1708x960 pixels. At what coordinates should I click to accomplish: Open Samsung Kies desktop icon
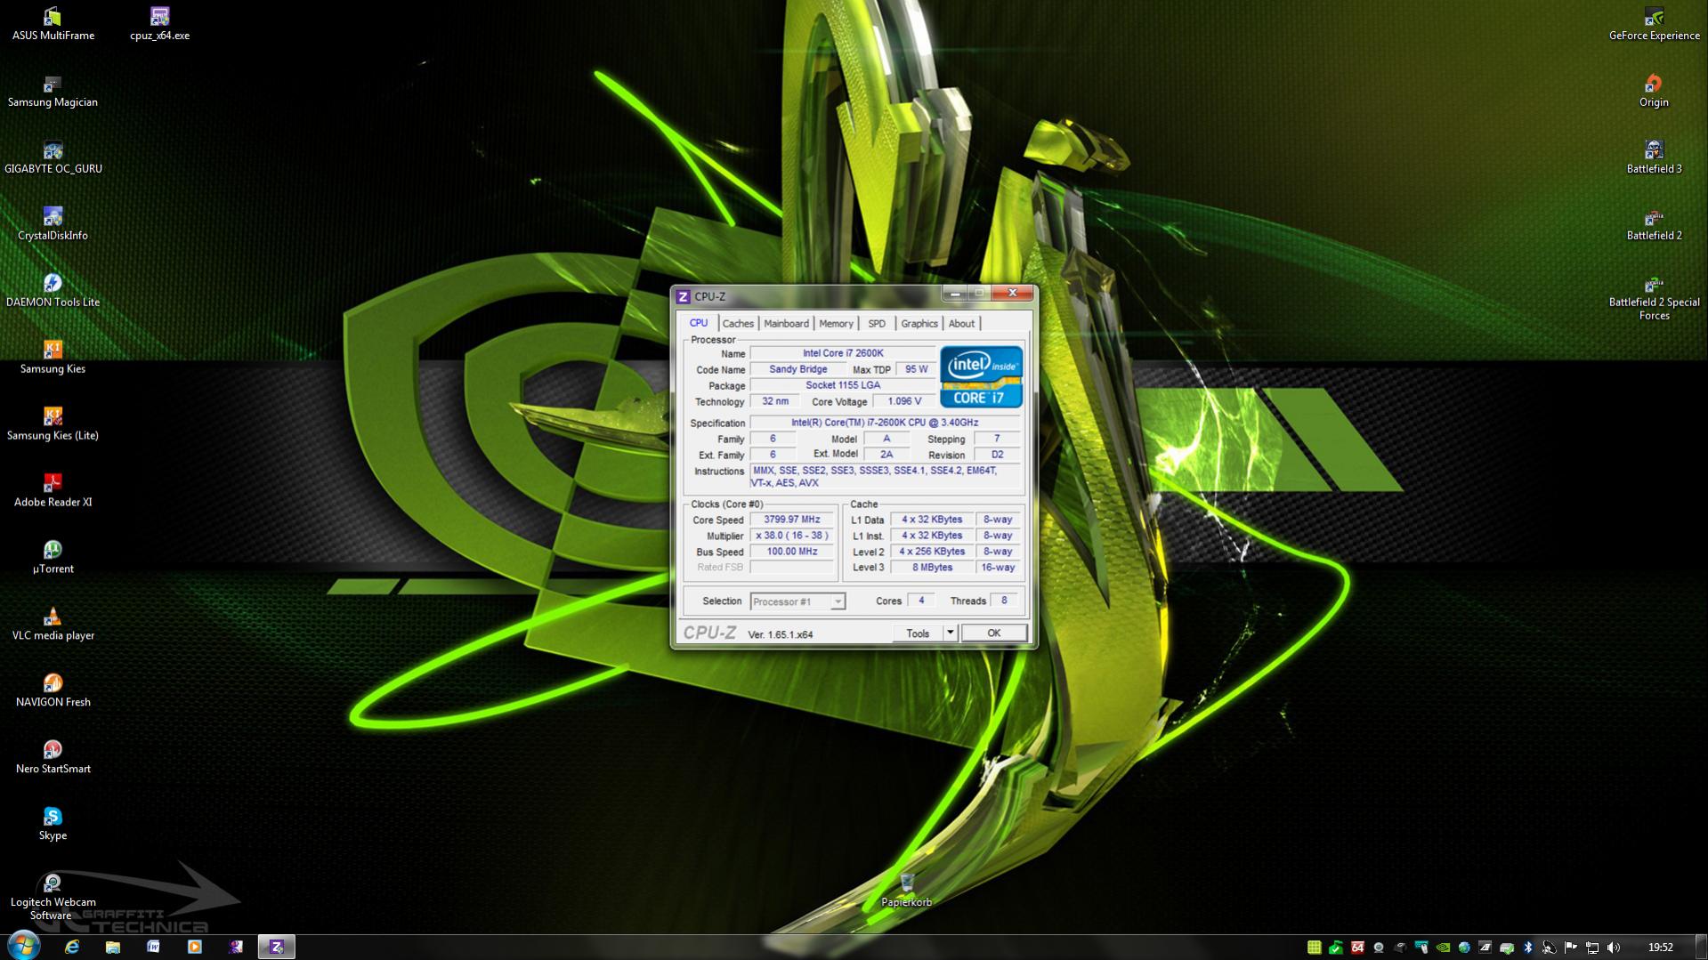point(53,359)
